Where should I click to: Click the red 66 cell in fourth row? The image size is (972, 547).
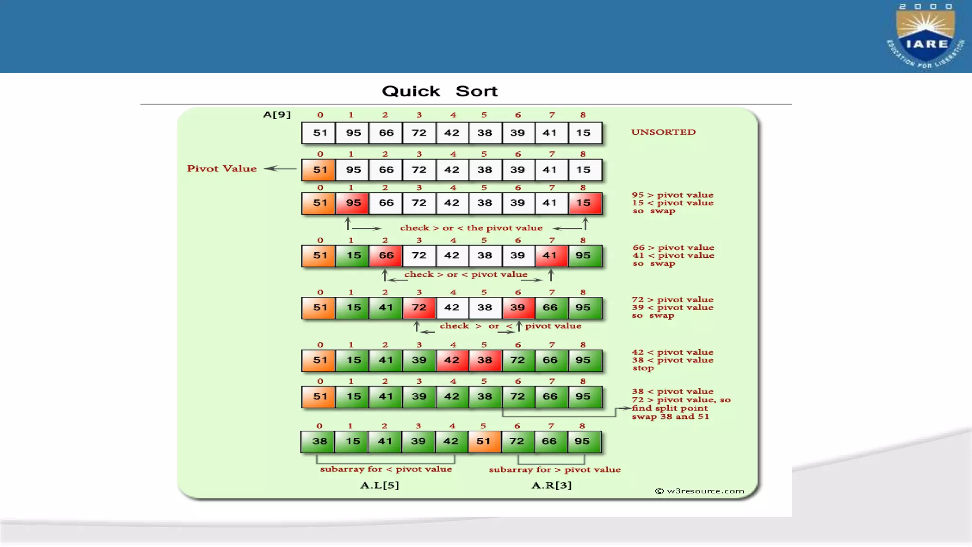pos(386,255)
